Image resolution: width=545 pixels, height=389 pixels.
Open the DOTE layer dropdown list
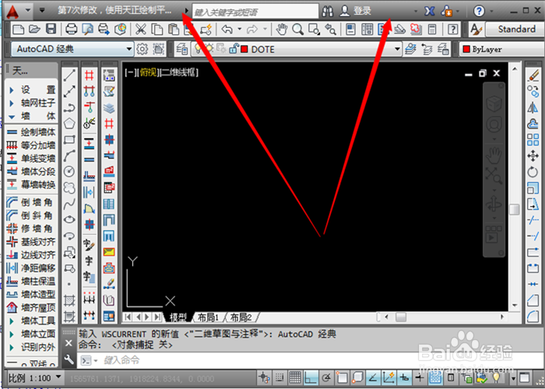pos(297,49)
